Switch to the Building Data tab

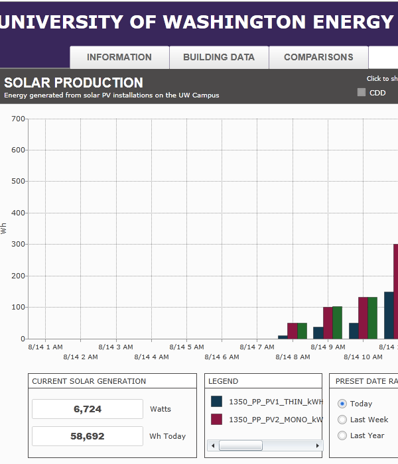coord(219,58)
